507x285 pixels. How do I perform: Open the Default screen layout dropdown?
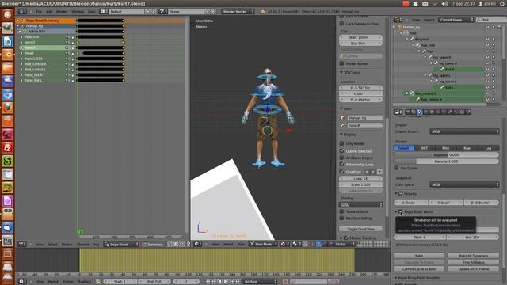[104, 11]
